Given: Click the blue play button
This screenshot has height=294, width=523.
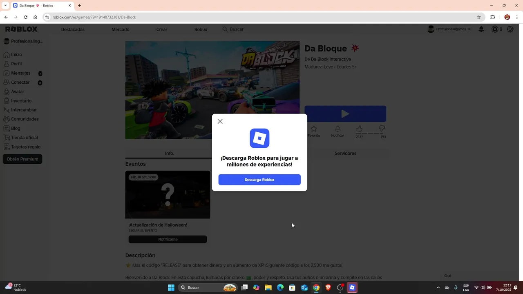Looking at the screenshot, I should [x=345, y=114].
